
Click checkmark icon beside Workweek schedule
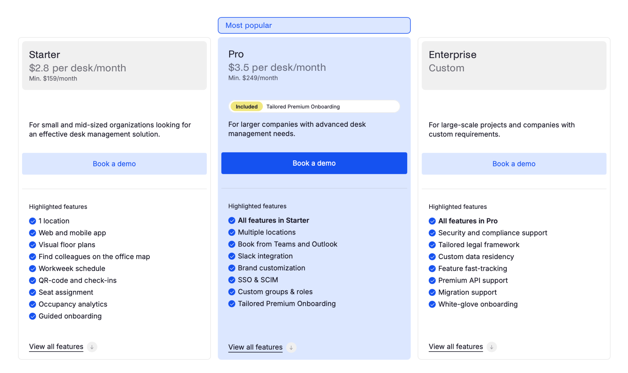(33, 269)
